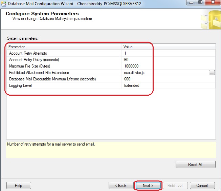Screen dimensions: 221x191
Task: Minimize the wizard window
Action: [x=191, y=2]
